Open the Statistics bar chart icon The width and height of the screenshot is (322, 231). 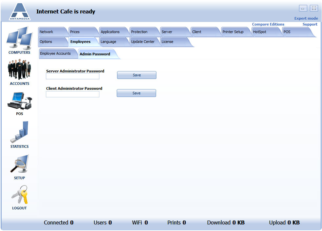19,132
